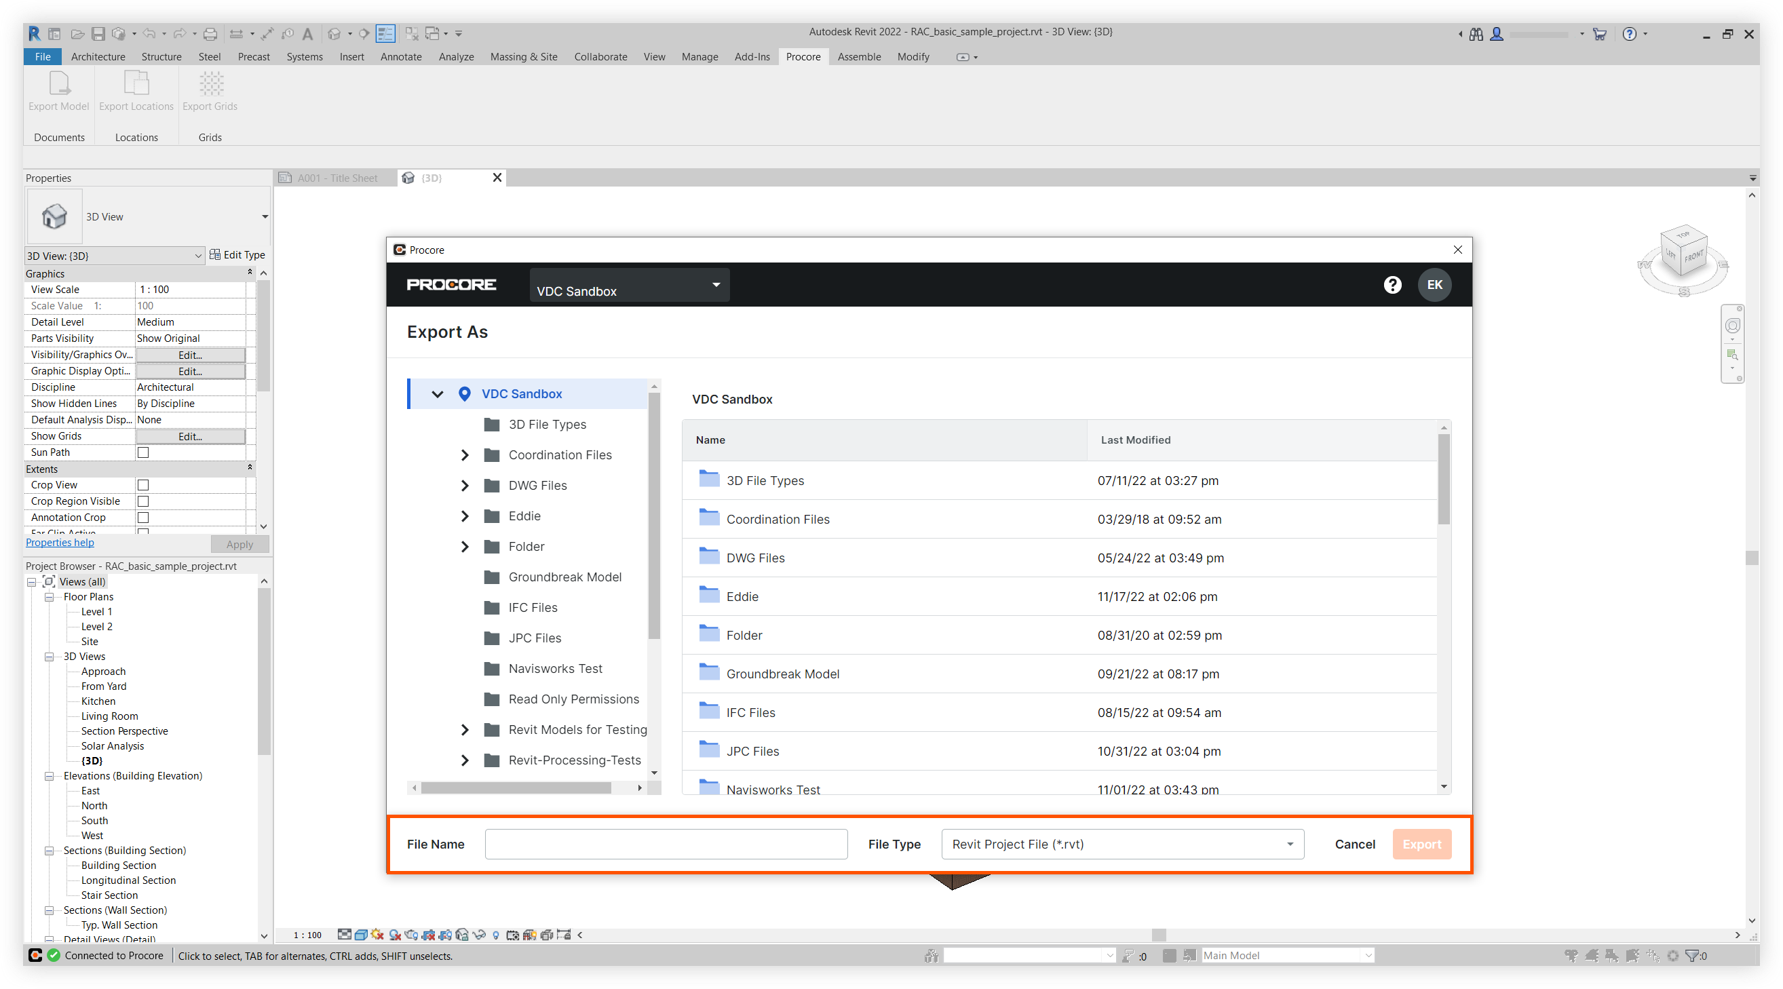
Task: Select the JPC Files folder in tree
Action: tap(535, 638)
